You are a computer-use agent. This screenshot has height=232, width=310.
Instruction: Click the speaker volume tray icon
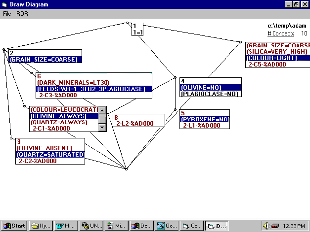pyautogui.click(x=266, y=226)
